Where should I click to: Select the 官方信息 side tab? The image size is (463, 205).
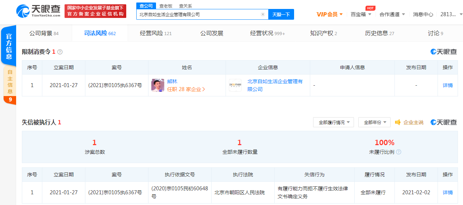pyautogui.click(x=9, y=46)
